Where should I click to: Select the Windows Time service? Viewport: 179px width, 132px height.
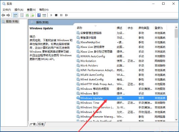click(121, 103)
